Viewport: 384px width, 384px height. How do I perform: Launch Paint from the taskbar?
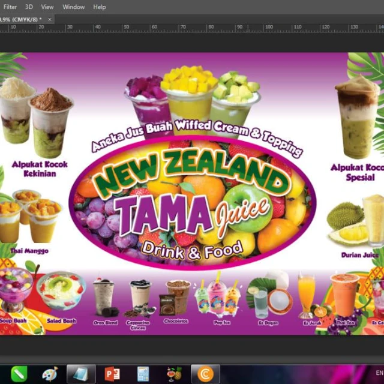[50, 374]
